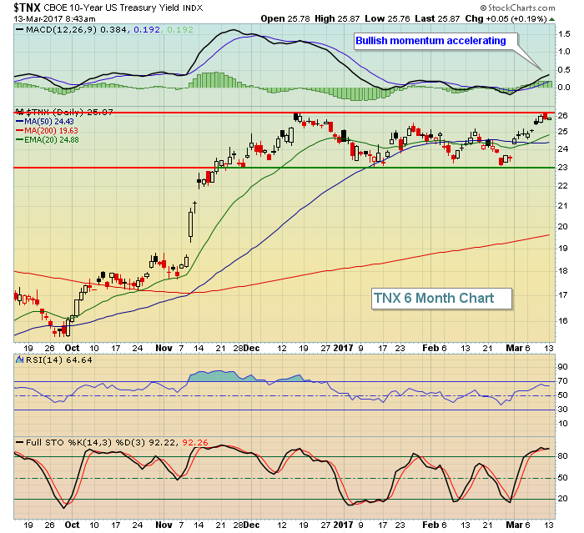Click the '$TNX (Daily) 25.87' legend label
Screen dimensions: 584x533
[x=69, y=112]
